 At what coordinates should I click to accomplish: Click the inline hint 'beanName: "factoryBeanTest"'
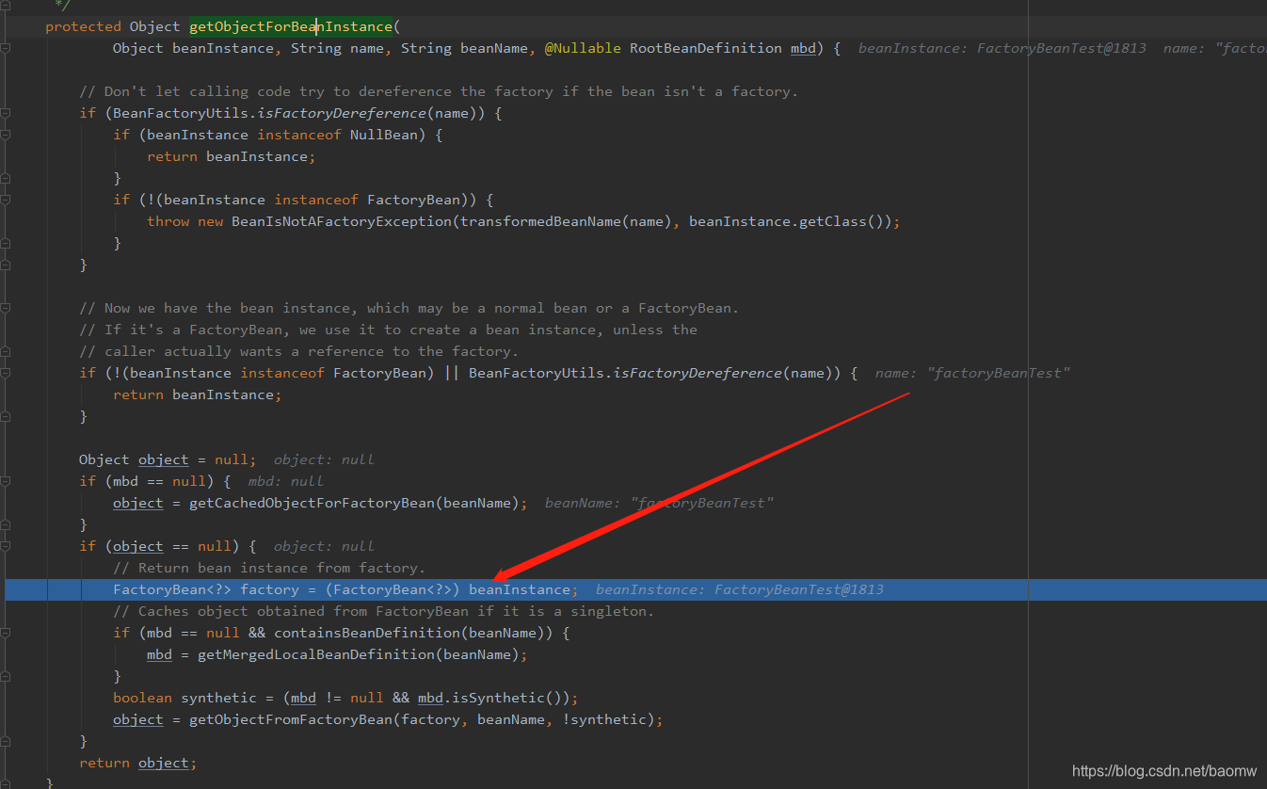coord(659,503)
